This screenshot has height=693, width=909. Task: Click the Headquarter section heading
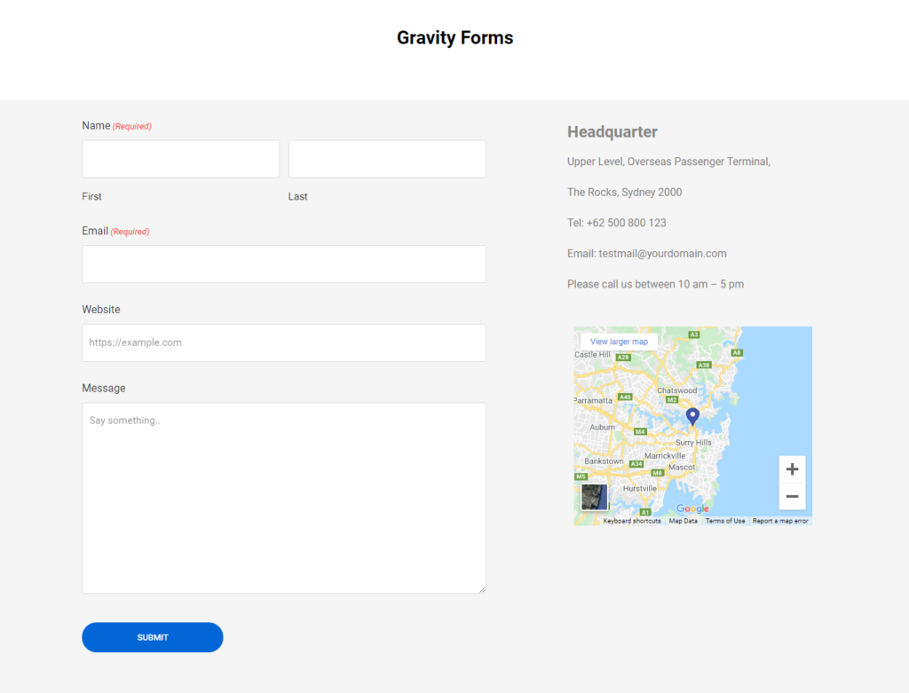point(612,130)
